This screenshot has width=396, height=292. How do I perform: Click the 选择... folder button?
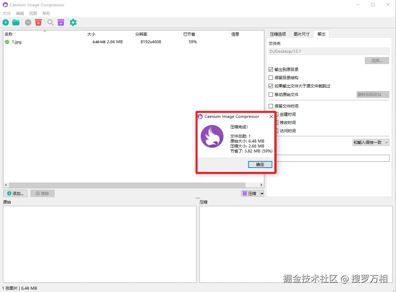[x=377, y=60]
